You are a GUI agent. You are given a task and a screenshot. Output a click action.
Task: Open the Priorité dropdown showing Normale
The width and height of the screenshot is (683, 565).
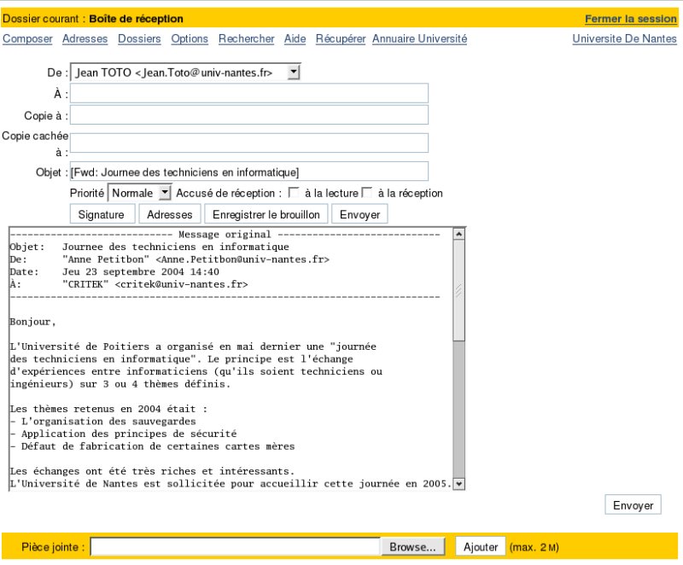tap(139, 193)
